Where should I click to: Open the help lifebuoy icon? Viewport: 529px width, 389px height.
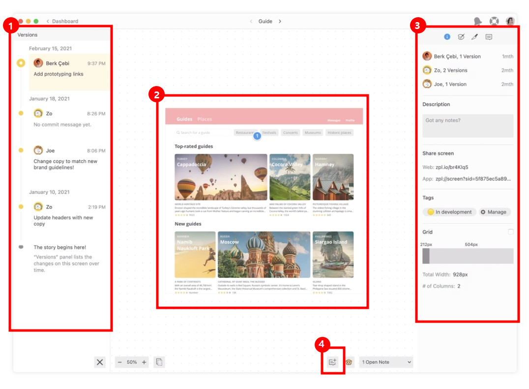pyautogui.click(x=494, y=21)
